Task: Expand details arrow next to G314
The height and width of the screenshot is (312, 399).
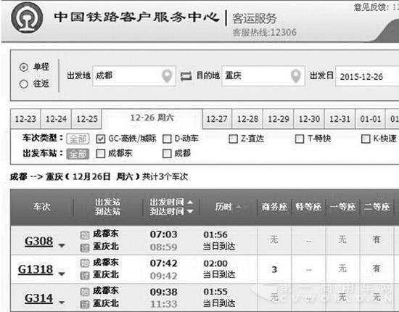Action: tap(62, 303)
